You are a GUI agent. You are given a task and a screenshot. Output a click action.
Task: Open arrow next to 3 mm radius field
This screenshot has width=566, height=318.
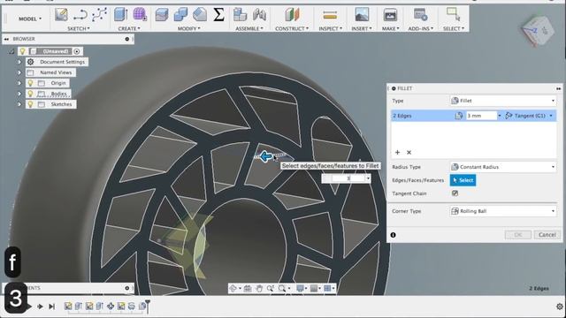(500, 116)
